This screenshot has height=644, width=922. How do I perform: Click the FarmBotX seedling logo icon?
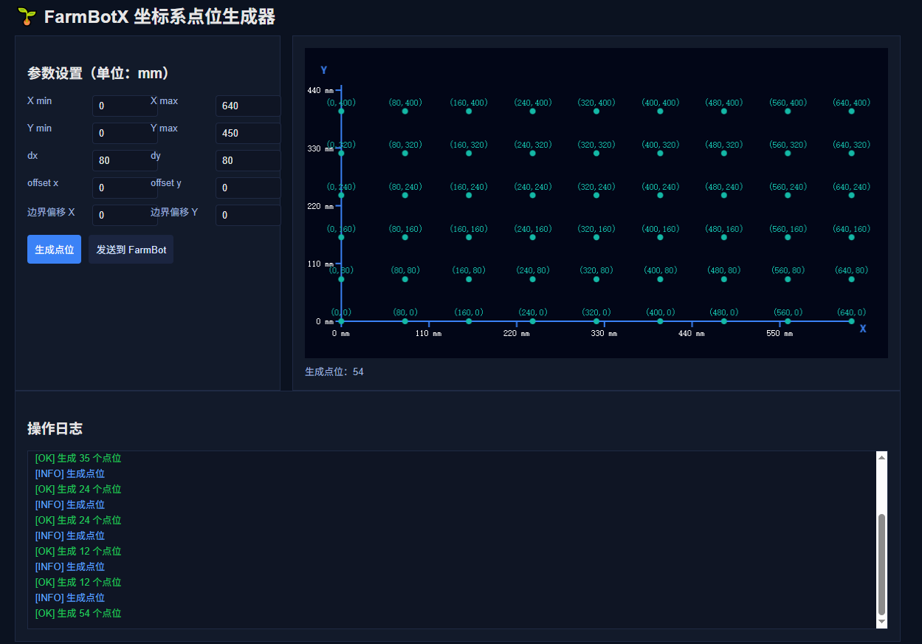tap(27, 16)
